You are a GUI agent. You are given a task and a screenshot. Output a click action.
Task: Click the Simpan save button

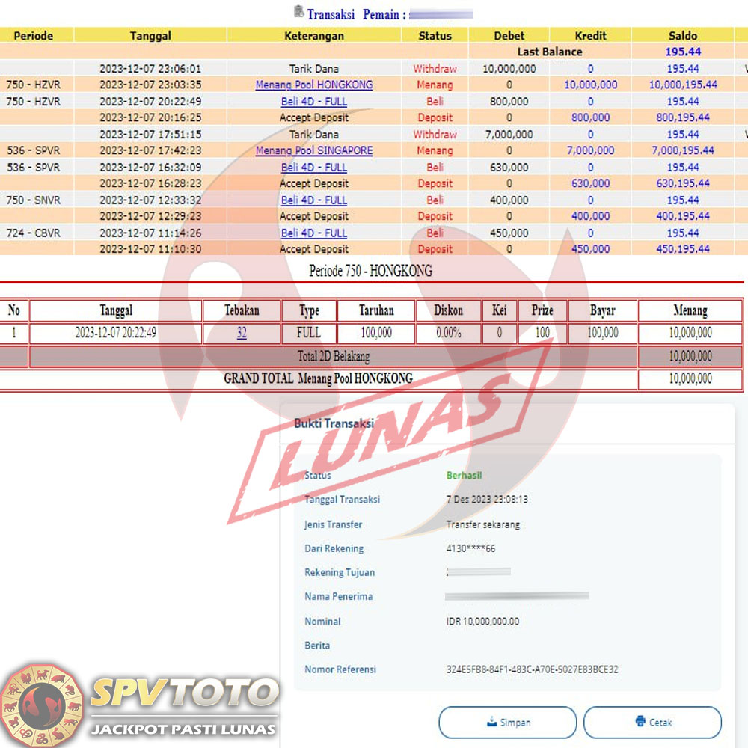pos(507,723)
